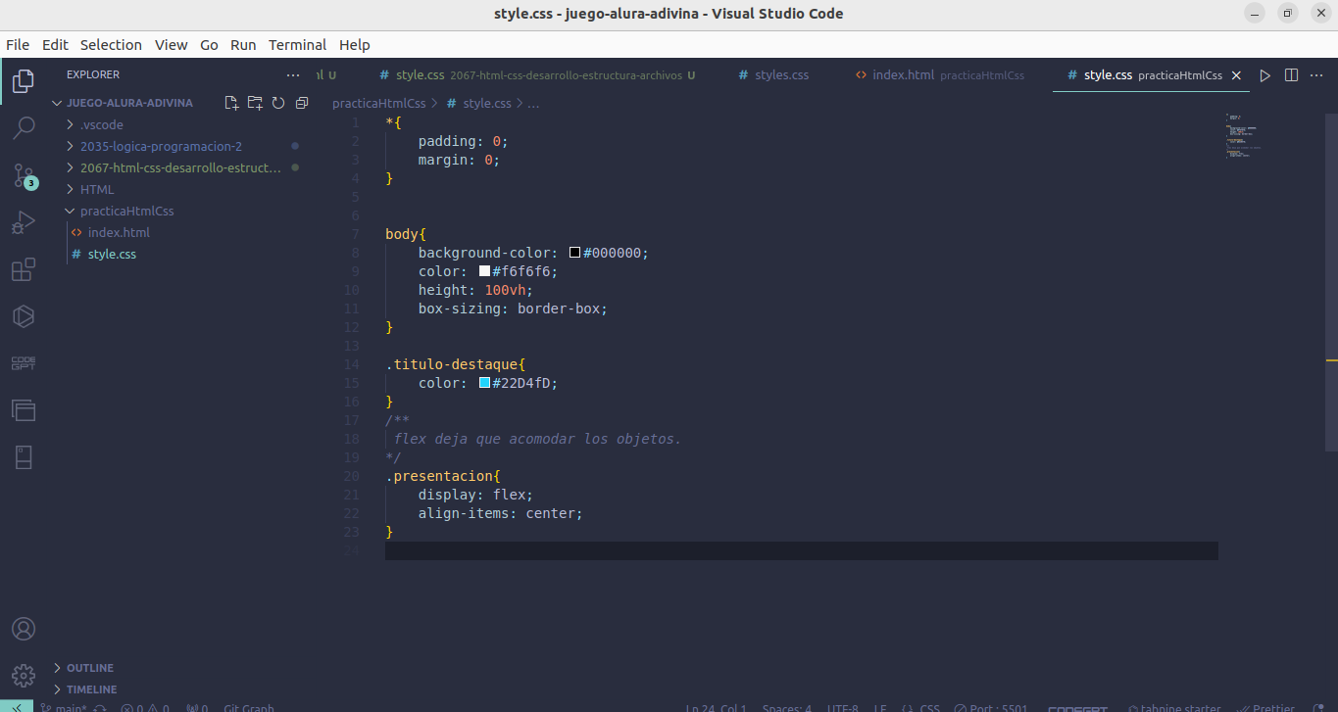Click the main branch in status bar
The height and width of the screenshot is (712, 1338).
[x=64, y=708]
